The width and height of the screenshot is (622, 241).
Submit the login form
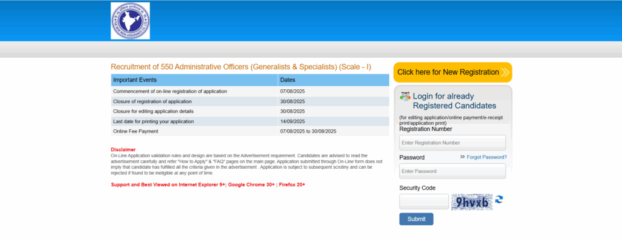[416, 219]
